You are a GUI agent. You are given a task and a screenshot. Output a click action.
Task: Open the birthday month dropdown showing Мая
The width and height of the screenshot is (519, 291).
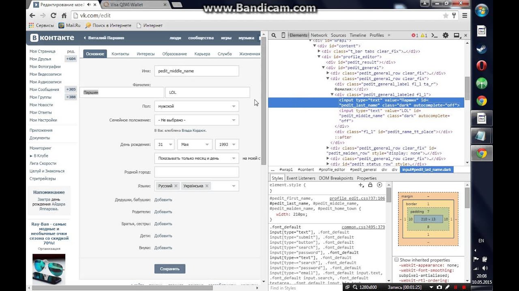(195, 145)
